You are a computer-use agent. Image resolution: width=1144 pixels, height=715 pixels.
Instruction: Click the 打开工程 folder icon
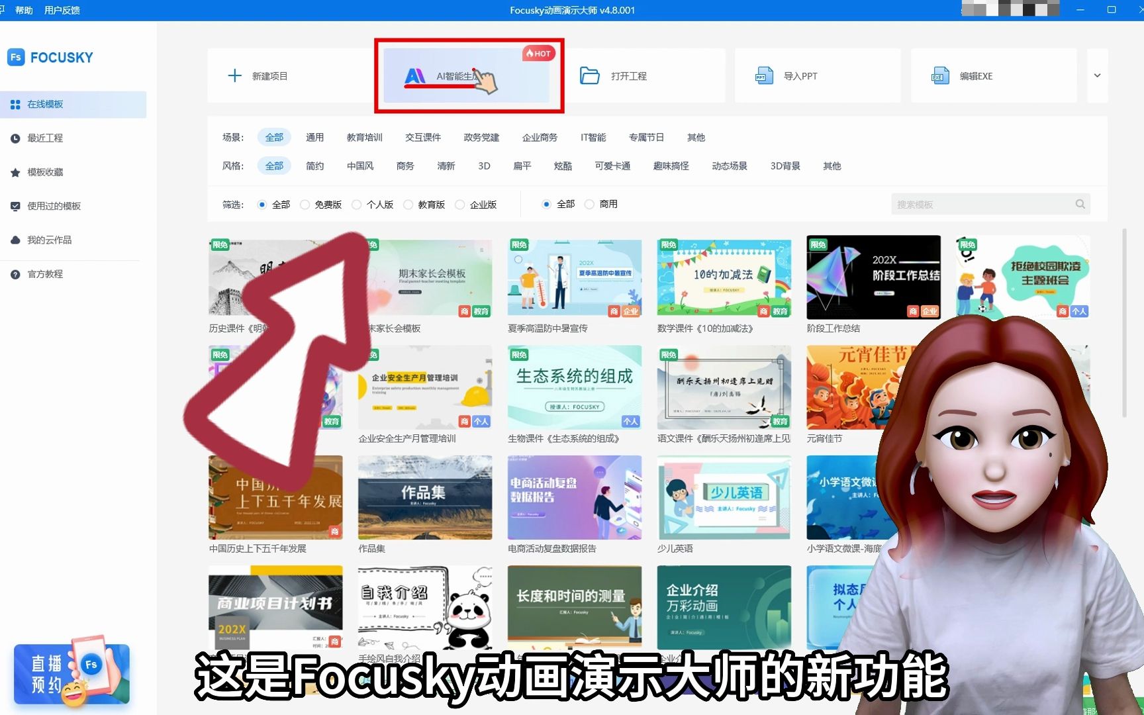[589, 75]
